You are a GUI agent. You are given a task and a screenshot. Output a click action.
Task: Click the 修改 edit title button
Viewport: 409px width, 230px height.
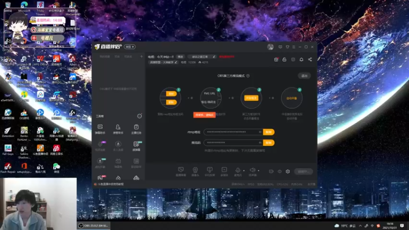(180, 57)
